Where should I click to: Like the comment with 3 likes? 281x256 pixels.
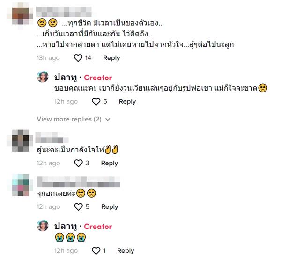[78, 163]
